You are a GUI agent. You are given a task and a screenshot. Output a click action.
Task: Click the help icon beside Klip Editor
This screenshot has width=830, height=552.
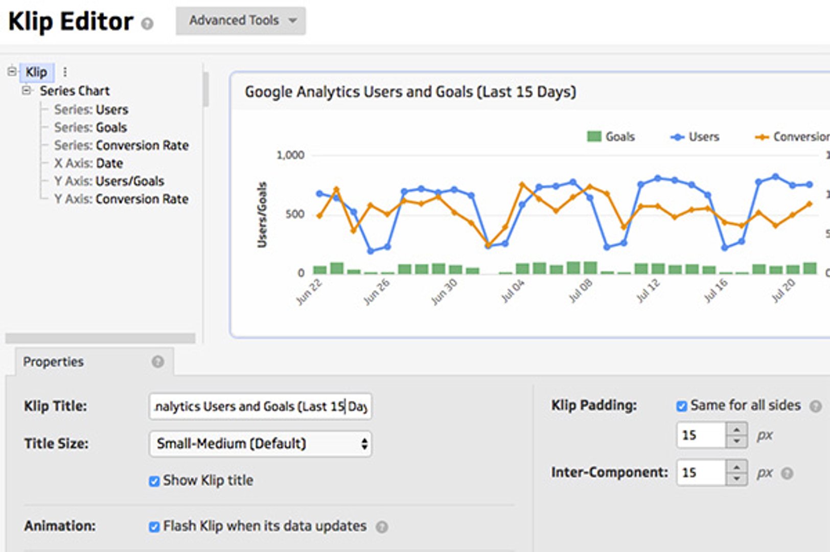pyautogui.click(x=147, y=24)
